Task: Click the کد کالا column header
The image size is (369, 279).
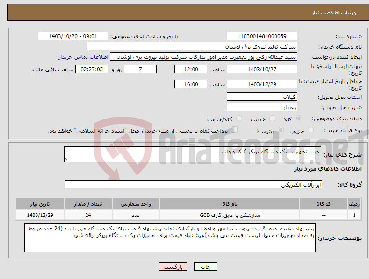Action: [324, 204]
